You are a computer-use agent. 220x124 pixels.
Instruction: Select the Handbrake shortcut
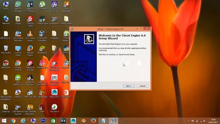click(42, 94)
